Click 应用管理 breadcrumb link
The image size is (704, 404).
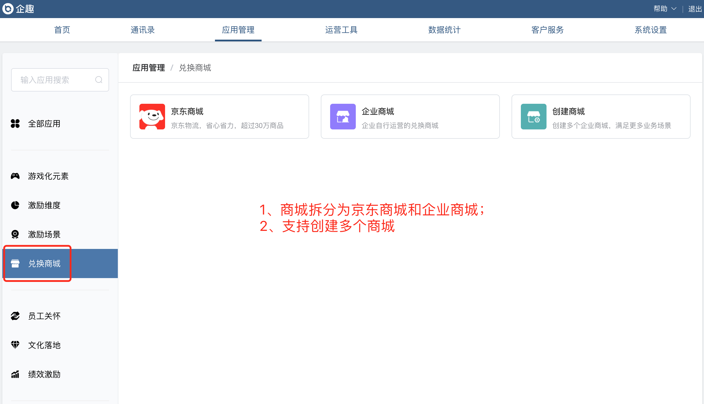[x=148, y=68]
